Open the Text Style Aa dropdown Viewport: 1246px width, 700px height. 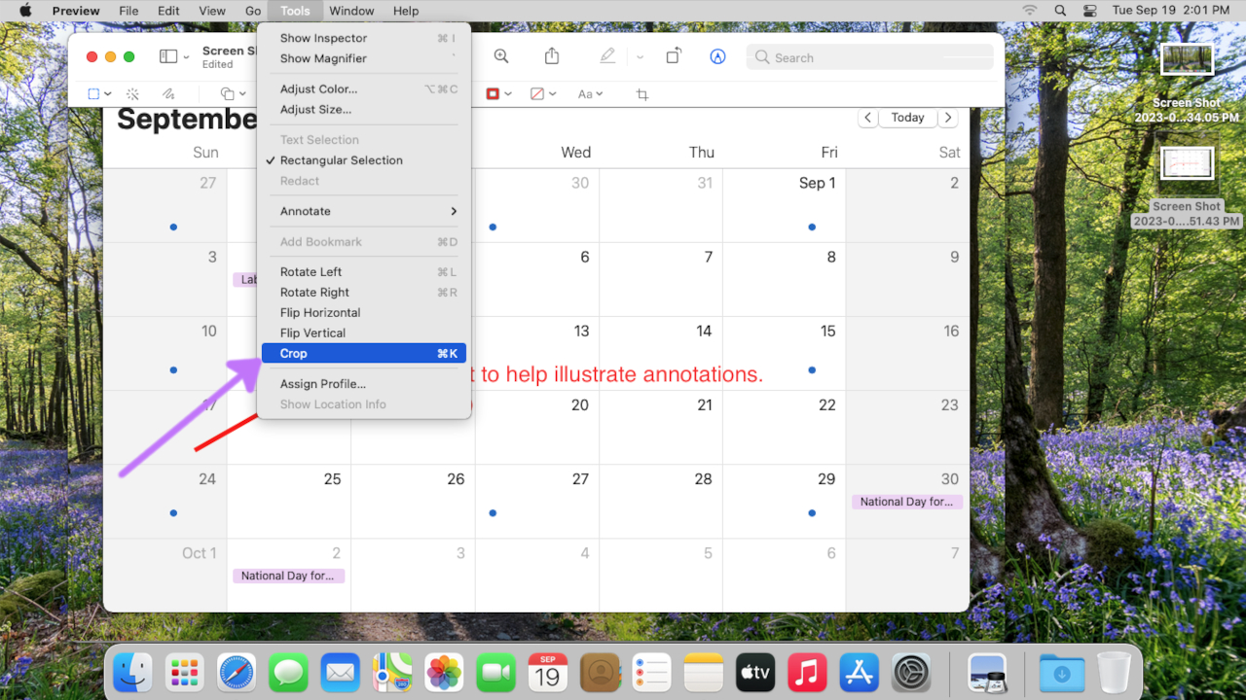[x=590, y=94]
